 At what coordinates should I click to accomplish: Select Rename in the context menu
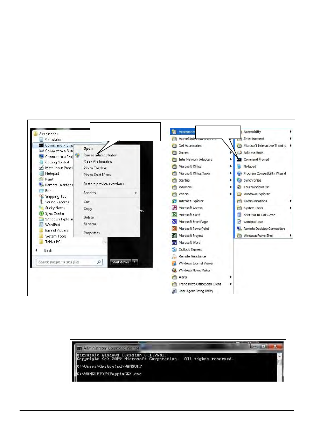[x=90, y=224]
